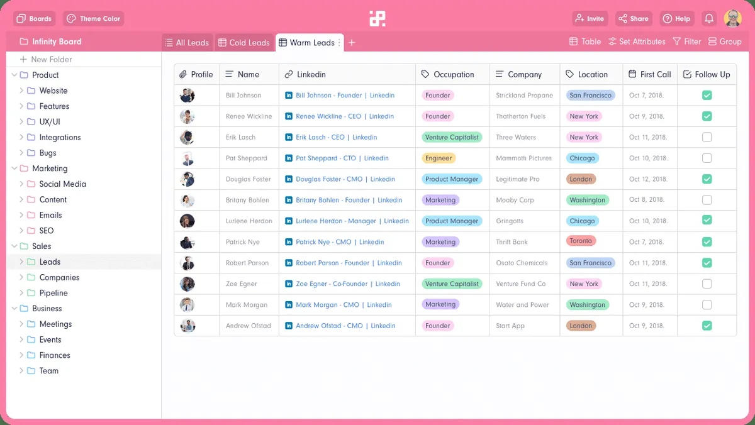Switch to the All Leads tab
Screen dimensions: 755x425
pyautogui.click(x=187, y=43)
